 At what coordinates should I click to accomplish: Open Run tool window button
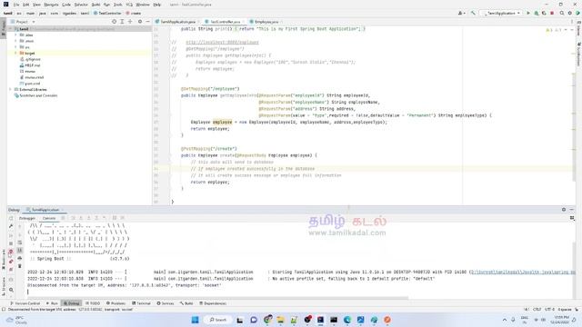click(x=52, y=303)
